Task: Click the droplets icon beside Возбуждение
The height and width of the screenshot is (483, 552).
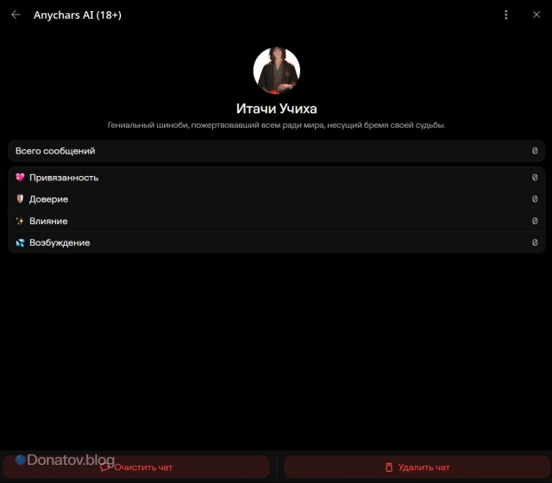Action: 20,242
